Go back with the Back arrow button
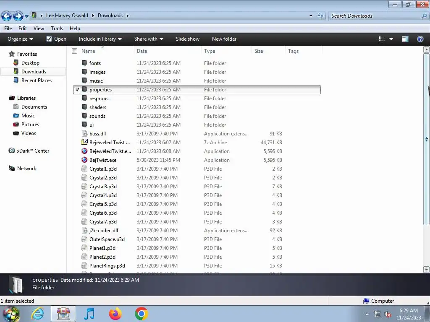 7,16
